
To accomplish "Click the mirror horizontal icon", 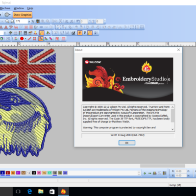I will [55, 21].
